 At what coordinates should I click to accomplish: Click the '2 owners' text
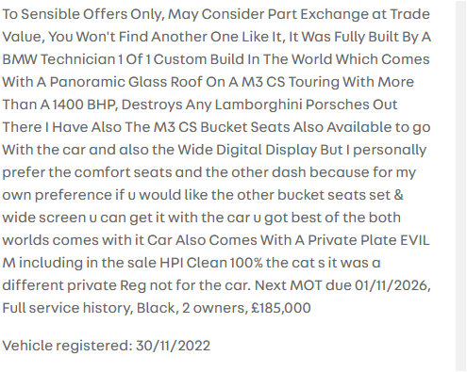[215, 308]
